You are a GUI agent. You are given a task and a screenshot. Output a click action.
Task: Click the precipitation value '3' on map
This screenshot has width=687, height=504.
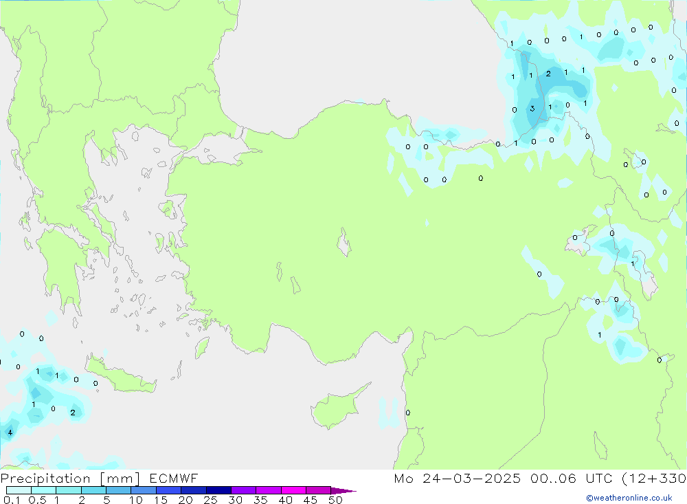(532, 109)
